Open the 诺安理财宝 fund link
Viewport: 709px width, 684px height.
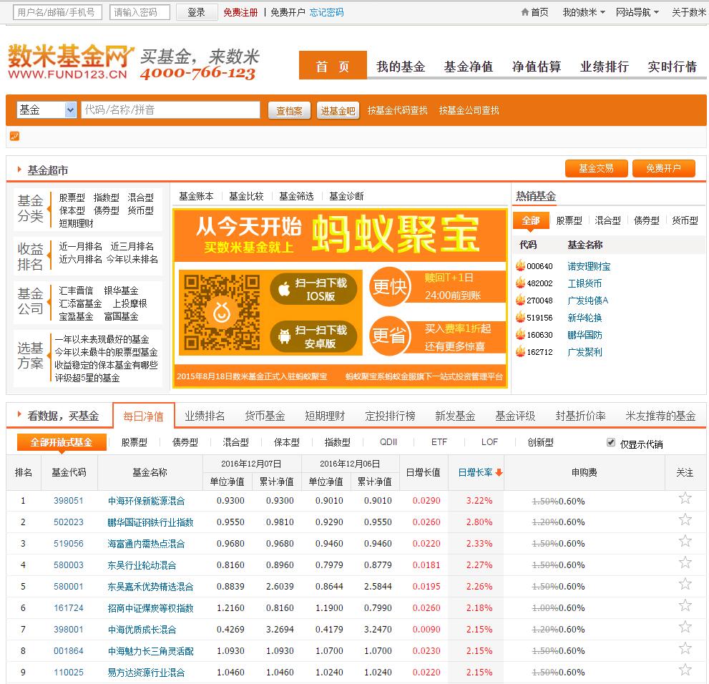click(x=589, y=266)
